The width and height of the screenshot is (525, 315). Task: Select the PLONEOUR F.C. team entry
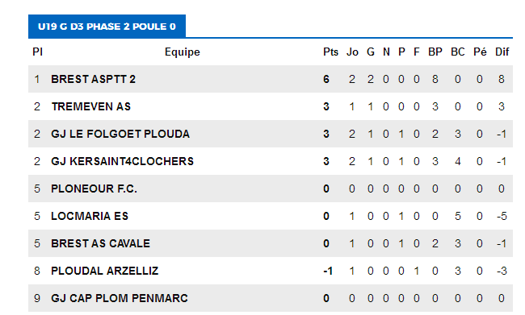(x=94, y=189)
